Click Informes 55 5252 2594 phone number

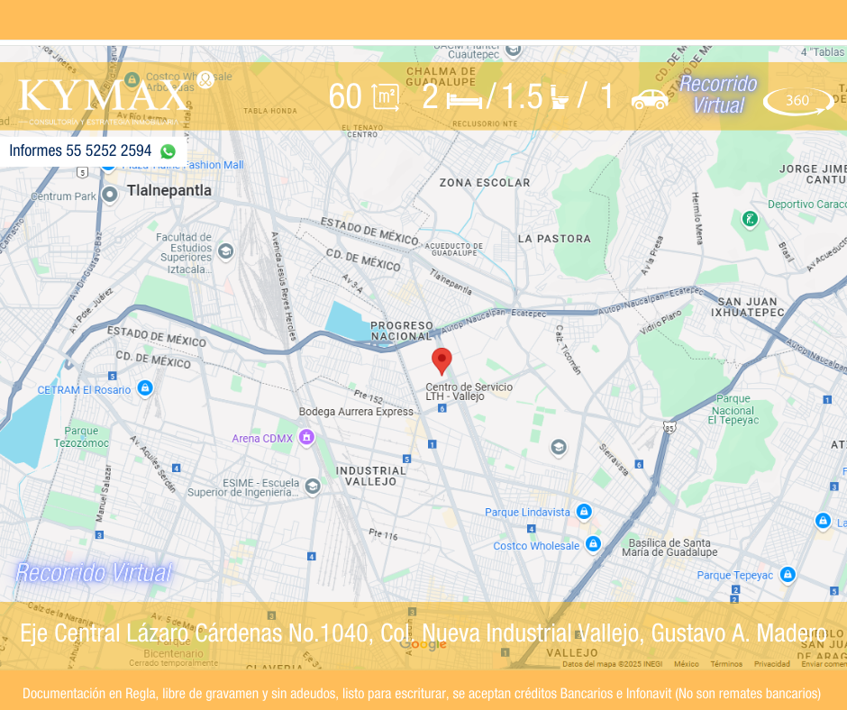point(80,150)
